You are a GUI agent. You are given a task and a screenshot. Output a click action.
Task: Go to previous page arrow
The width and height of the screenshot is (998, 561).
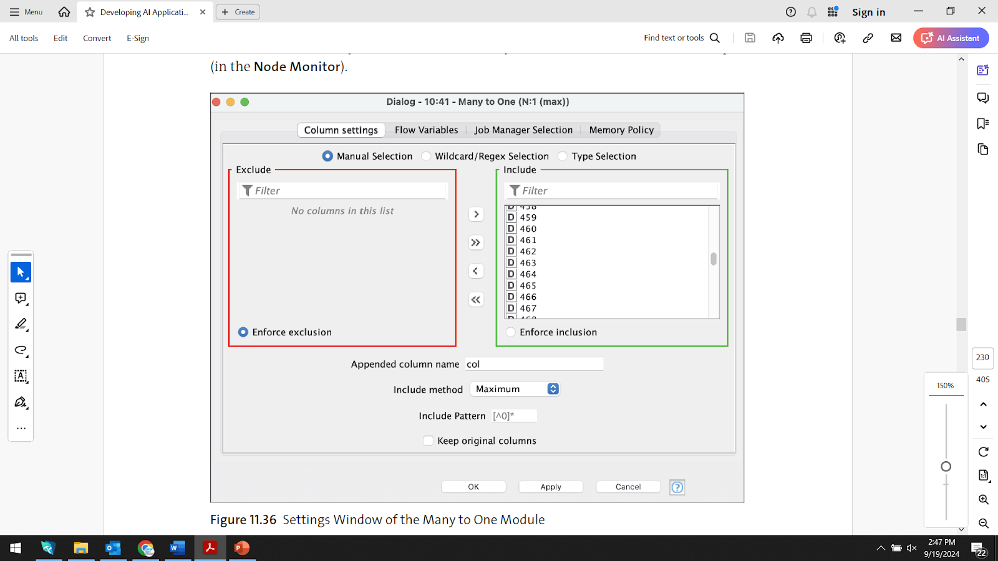tap(984, 405)
